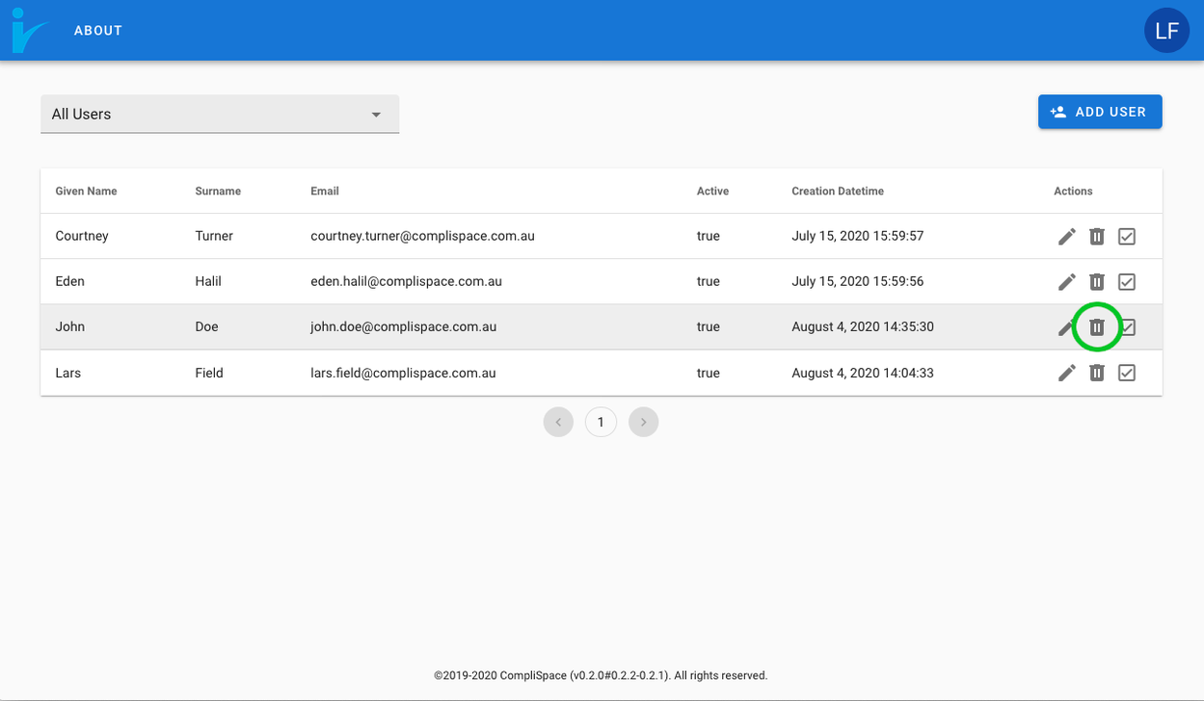Click the surname Turner

[214, 236]
